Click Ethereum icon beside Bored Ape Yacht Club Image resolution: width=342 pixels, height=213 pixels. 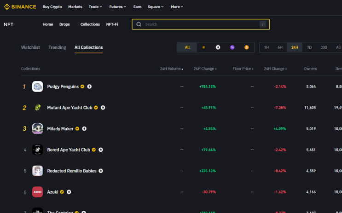coord(101,150)
